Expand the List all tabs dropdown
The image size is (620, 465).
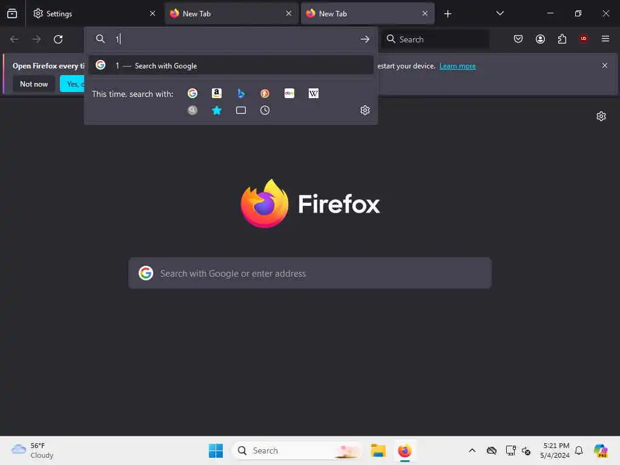pos(500,13)
